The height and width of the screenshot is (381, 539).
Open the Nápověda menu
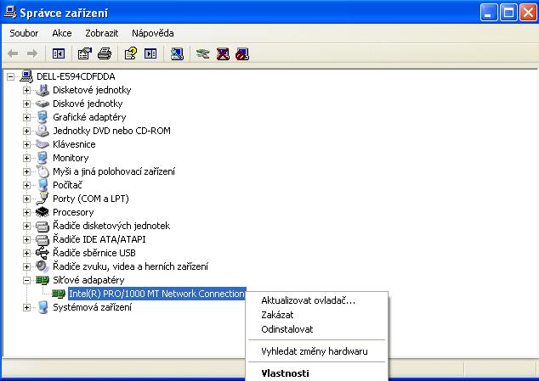pos(153,33)
